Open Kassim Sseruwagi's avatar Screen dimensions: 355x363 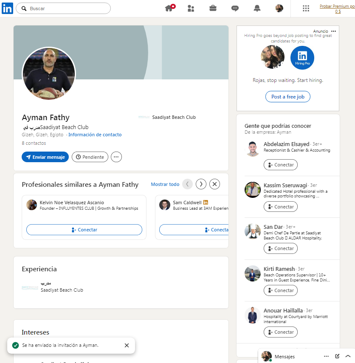(x=252, y=190)
